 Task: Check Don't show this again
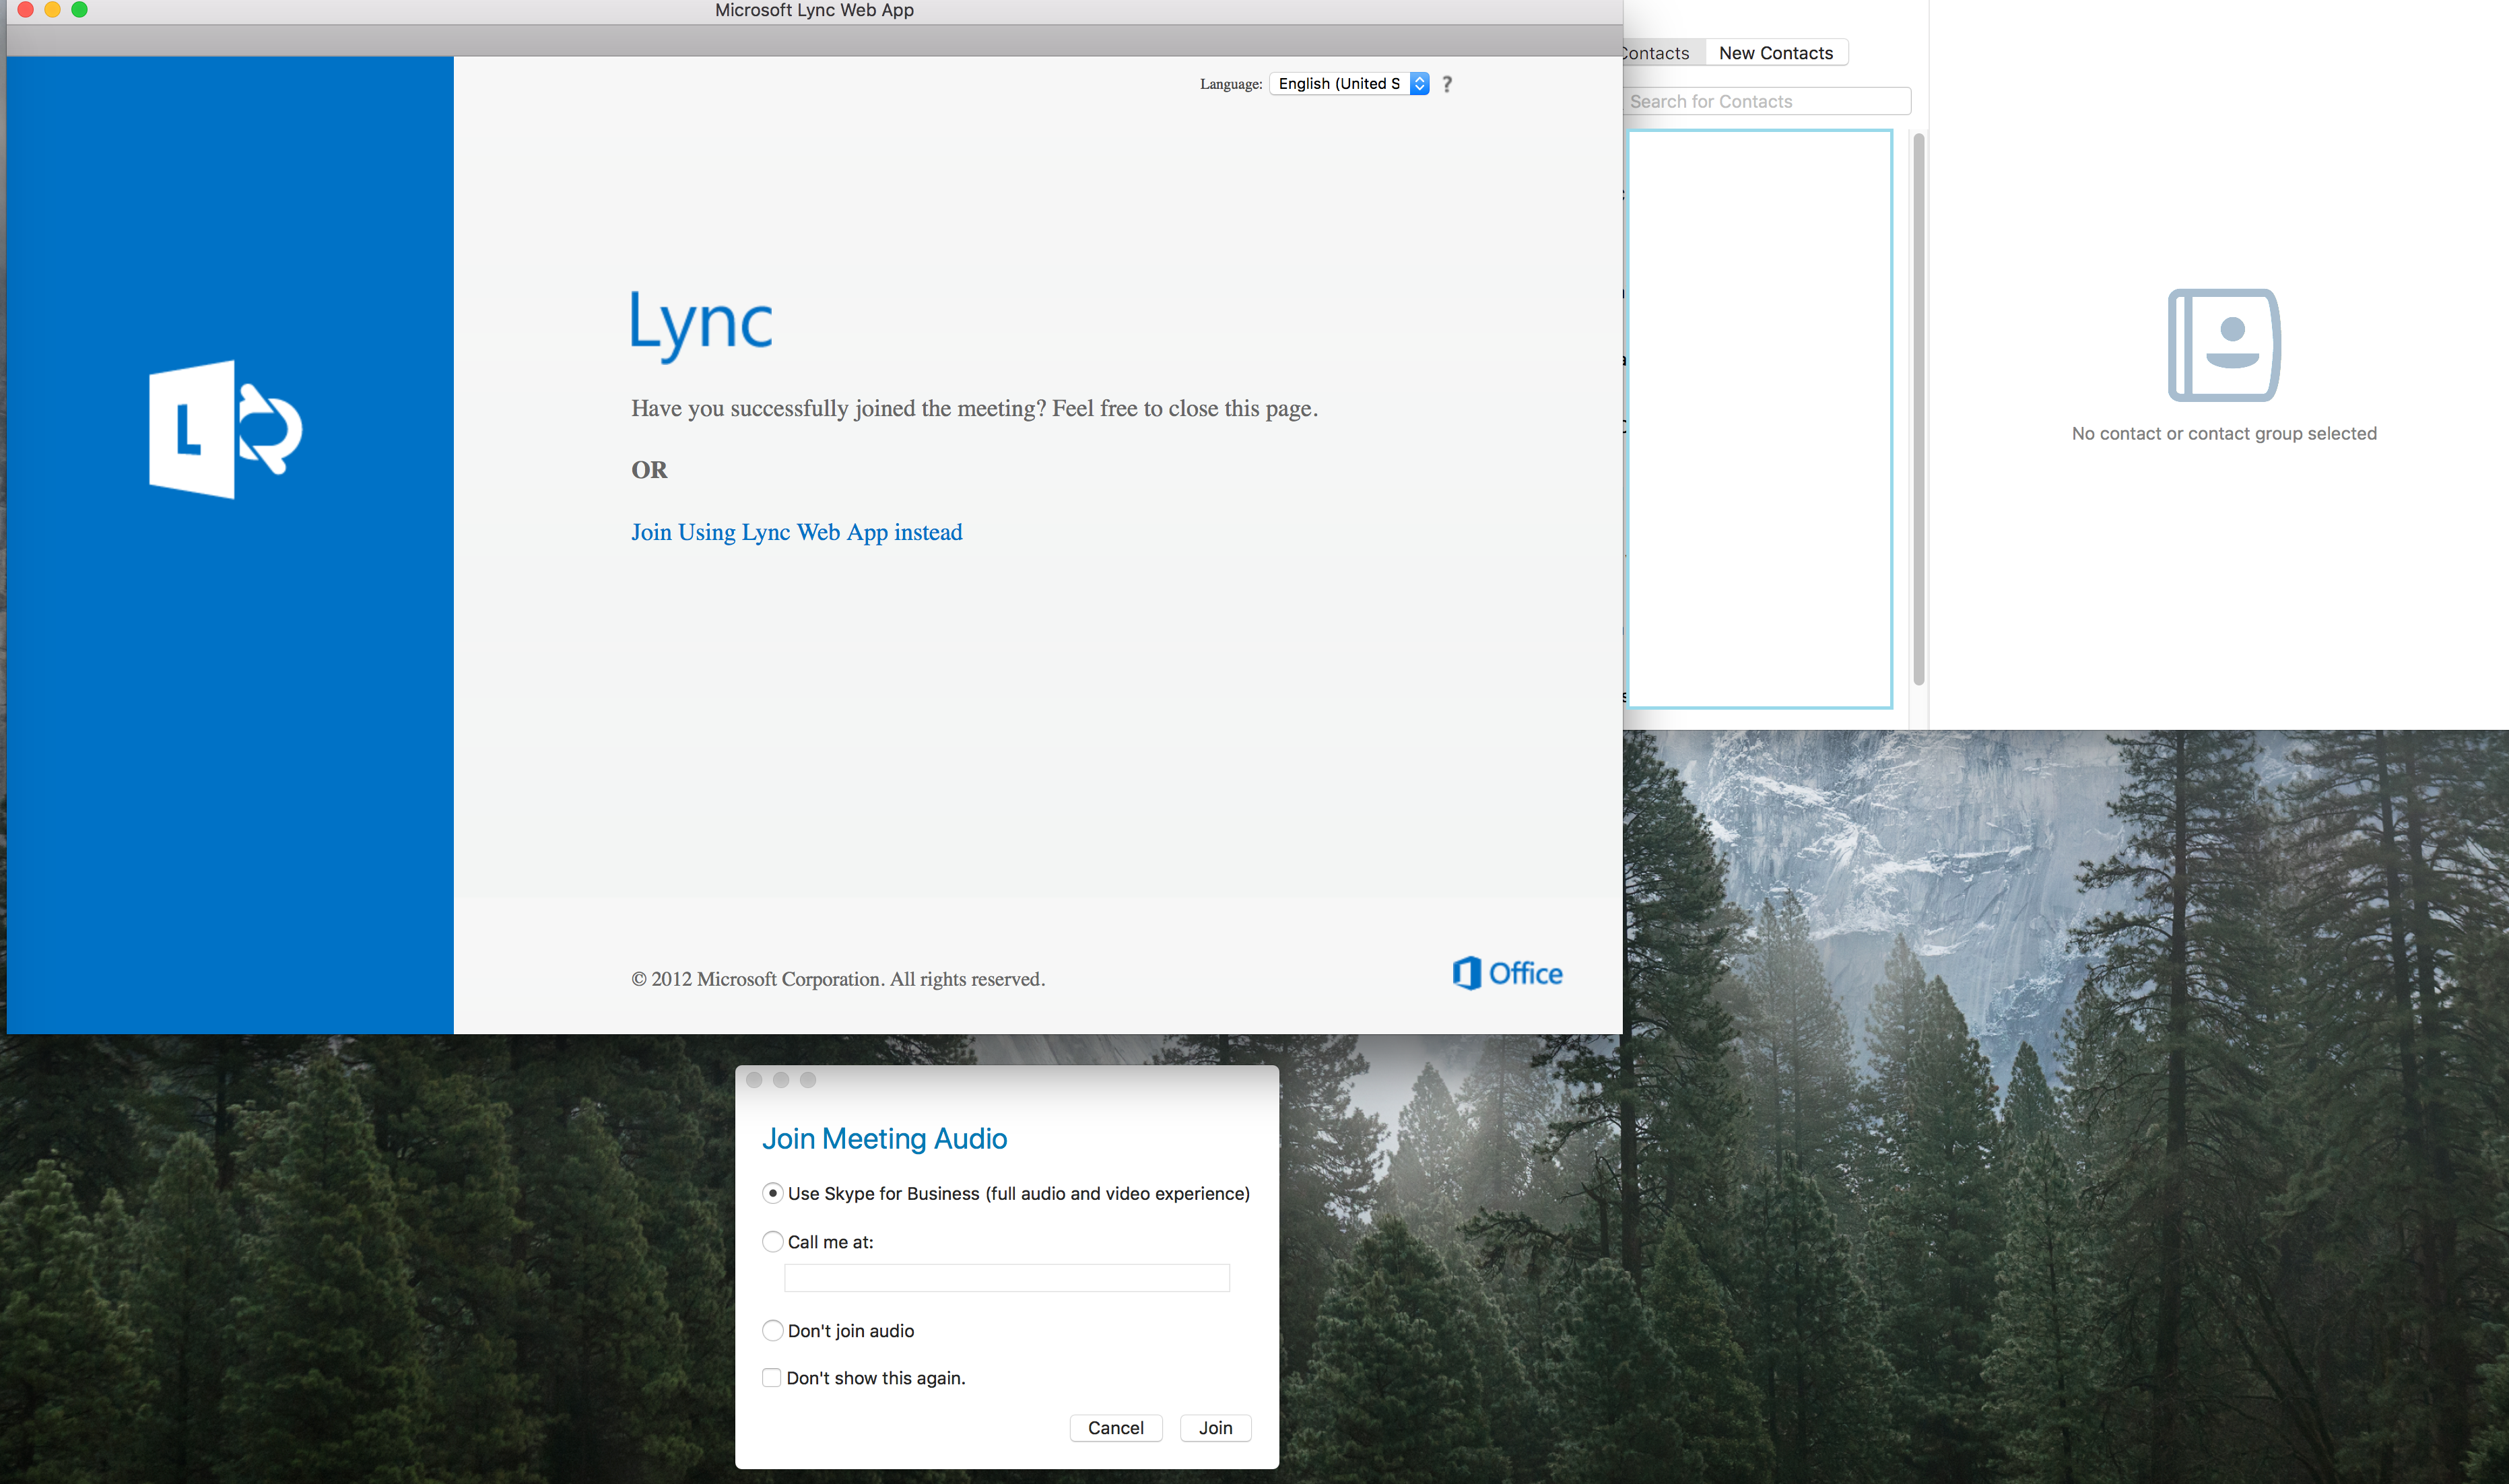tap(771, 1378)
